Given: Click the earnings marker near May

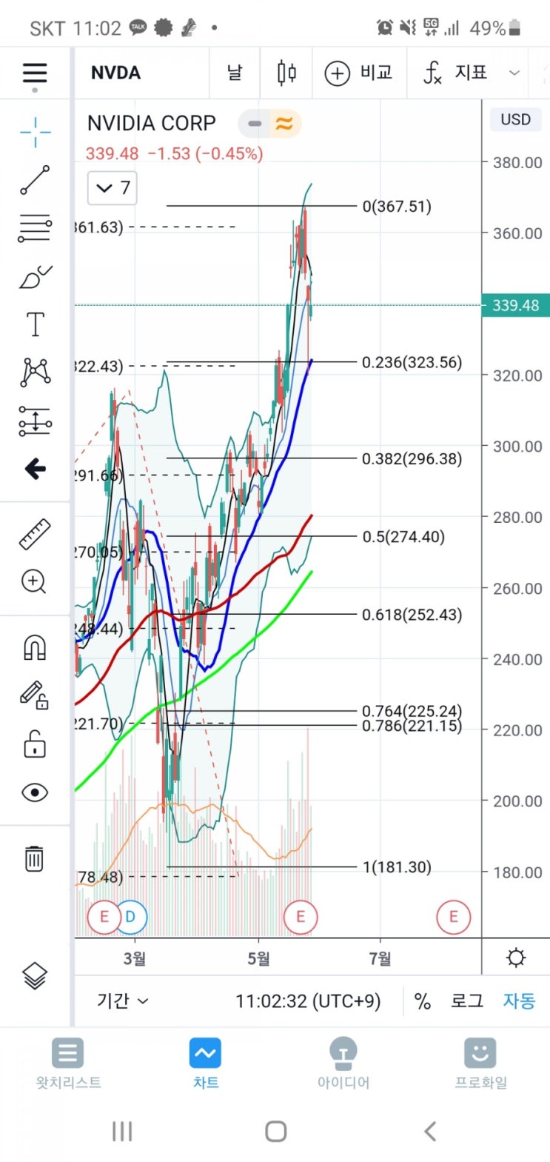Looking at the screenshot, I should pos(301,917).
